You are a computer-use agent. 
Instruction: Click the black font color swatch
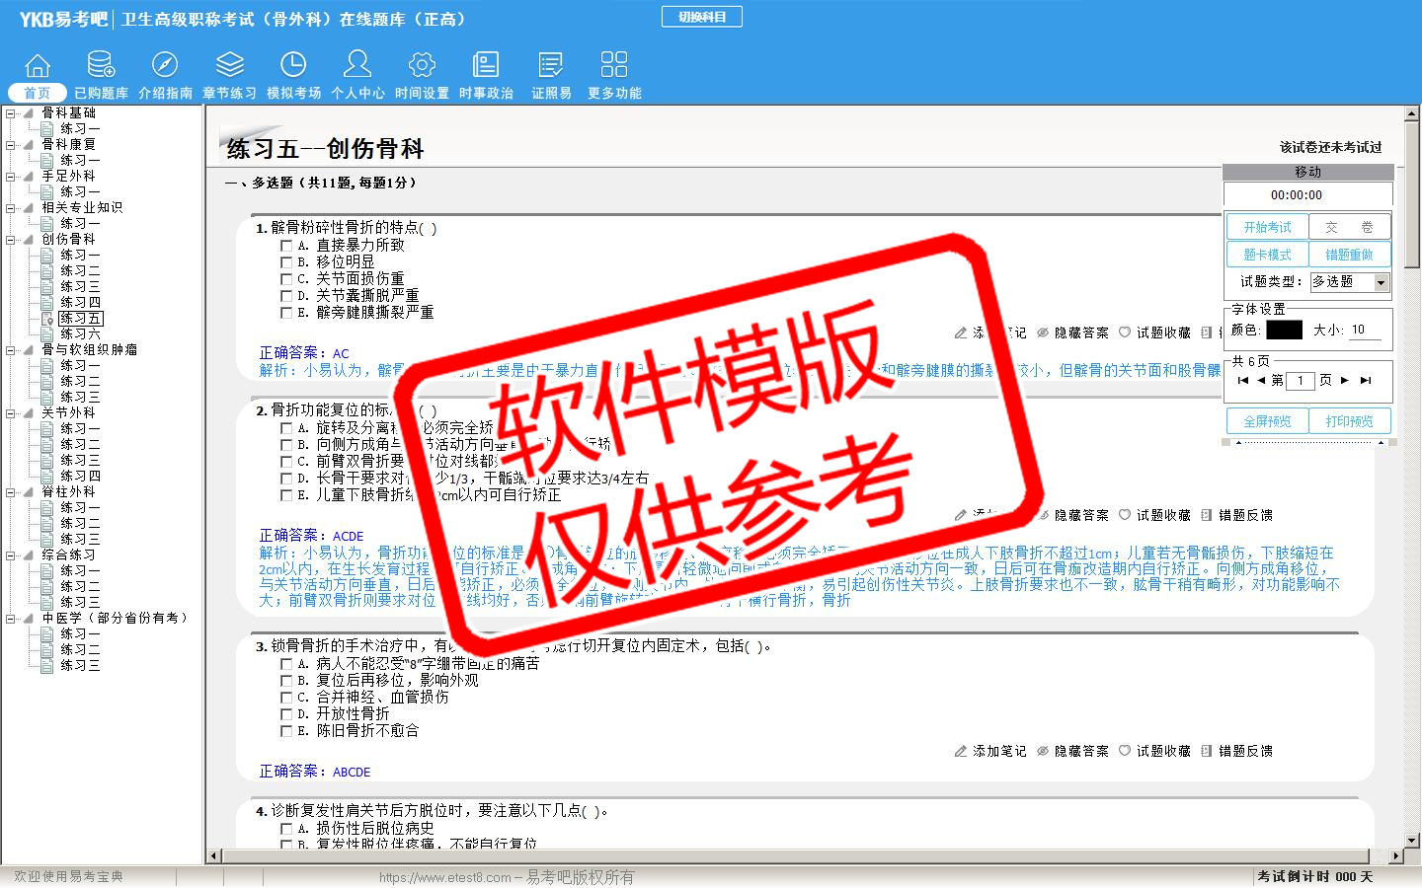pyautogui.click(x=1284, y=331)
